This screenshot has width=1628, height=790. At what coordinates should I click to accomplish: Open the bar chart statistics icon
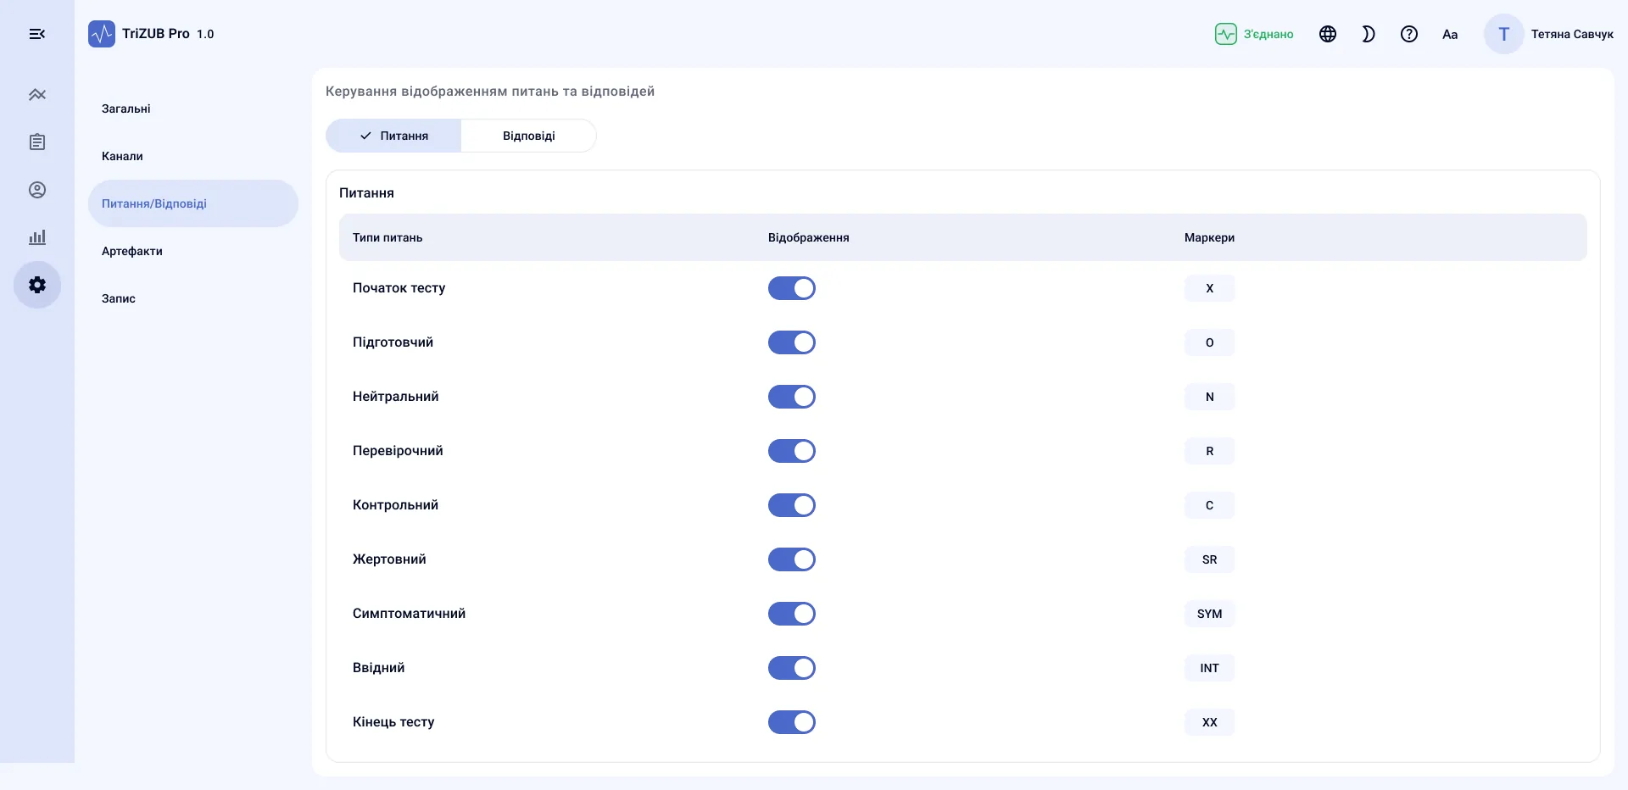point(37,237)
